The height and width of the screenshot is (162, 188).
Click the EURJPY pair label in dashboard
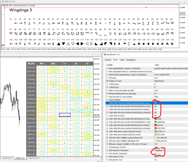click(31, 115)
